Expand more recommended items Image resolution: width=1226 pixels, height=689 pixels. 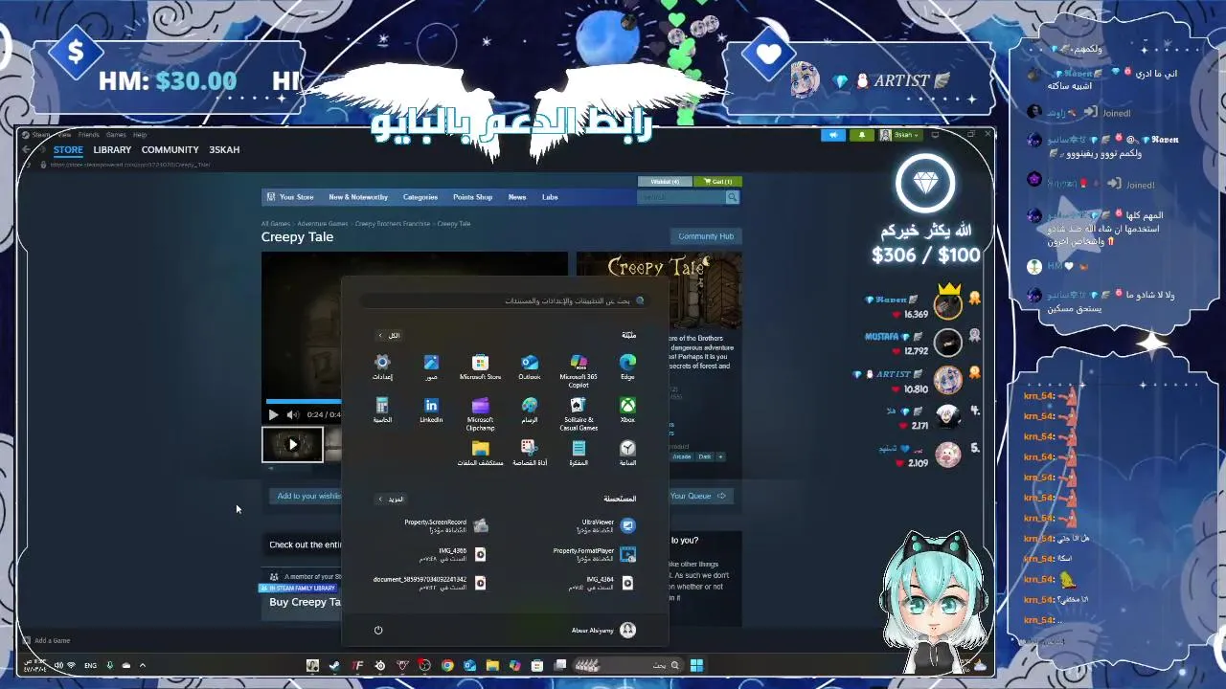pos(391,499)
